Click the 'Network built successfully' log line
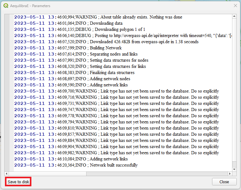Screen dimensions: 241x190 [113, 165]
